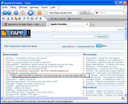The height and width of the screenshot is (104, 128).
Task: Click the tag-shaped button right of the address bar
Action: [x=85, y=13]
